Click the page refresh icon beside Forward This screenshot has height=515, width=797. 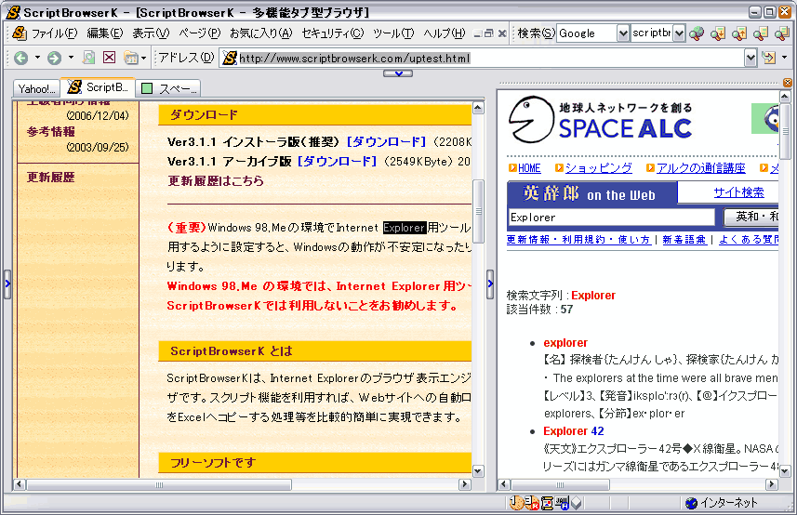[88, 58]
